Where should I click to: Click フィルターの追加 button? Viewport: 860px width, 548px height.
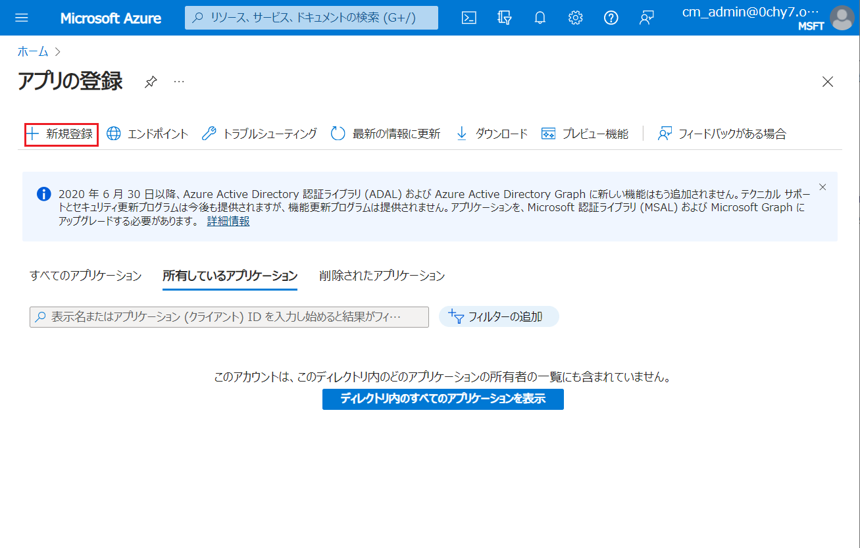499,317
